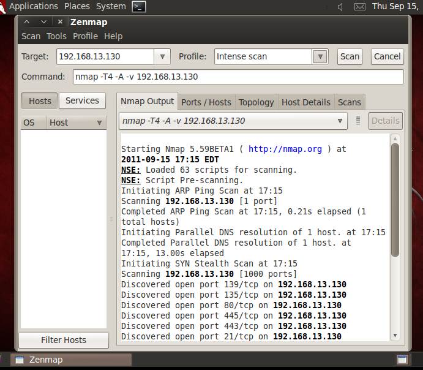Click the line 'Initiating SYN Stealth Scan at 17:15'
This screenshot has width=423, height=370.
209,263
